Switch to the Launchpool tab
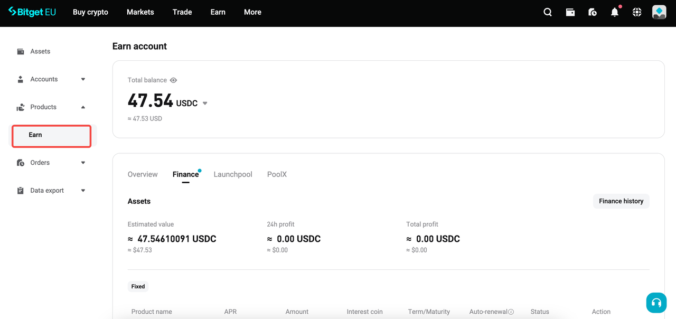This screenshot has width=676, height=319. tap(233, 174)
